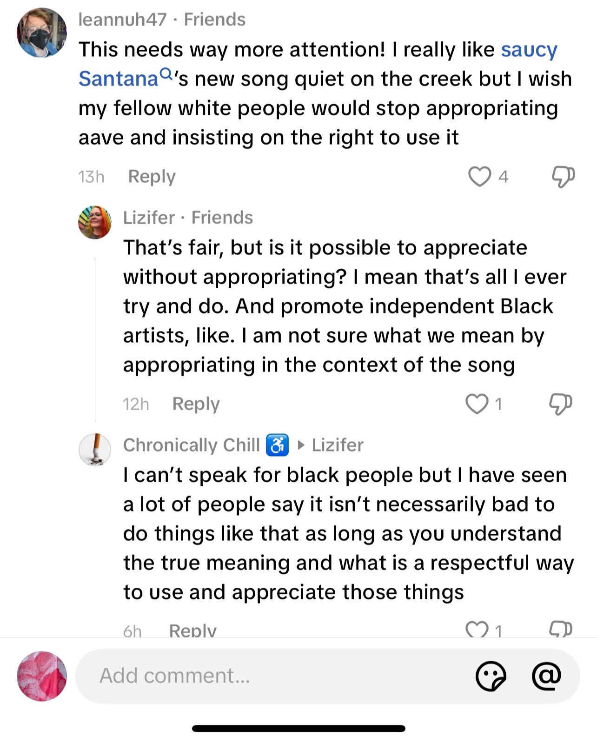Open the emoji sticker picker
Viewport: 597px width, 743px height.
click(x=491, y=676)
